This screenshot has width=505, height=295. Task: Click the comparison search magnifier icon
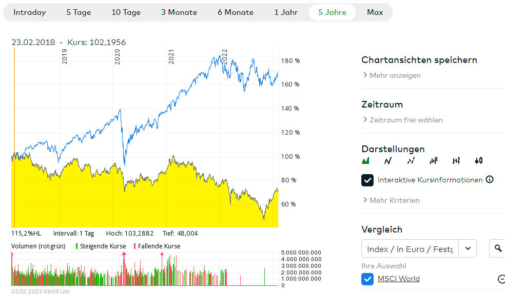pos(498,249)
